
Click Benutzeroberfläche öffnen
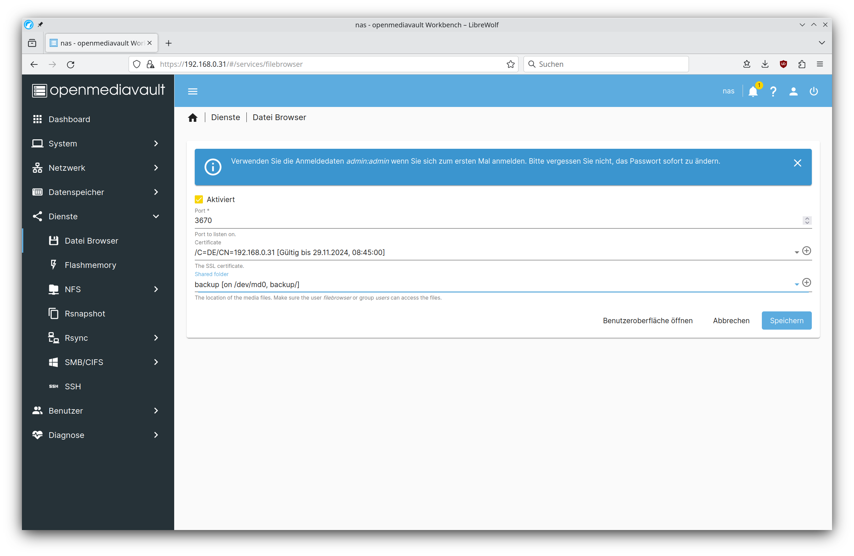(647, 320)
